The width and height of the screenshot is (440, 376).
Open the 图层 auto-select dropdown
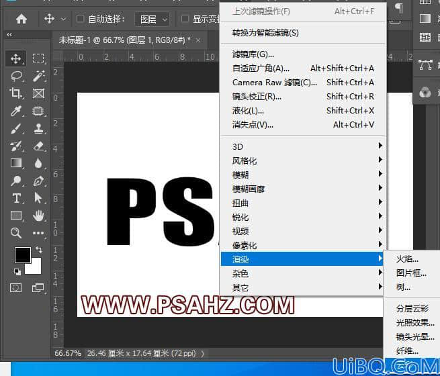point(152,19)
